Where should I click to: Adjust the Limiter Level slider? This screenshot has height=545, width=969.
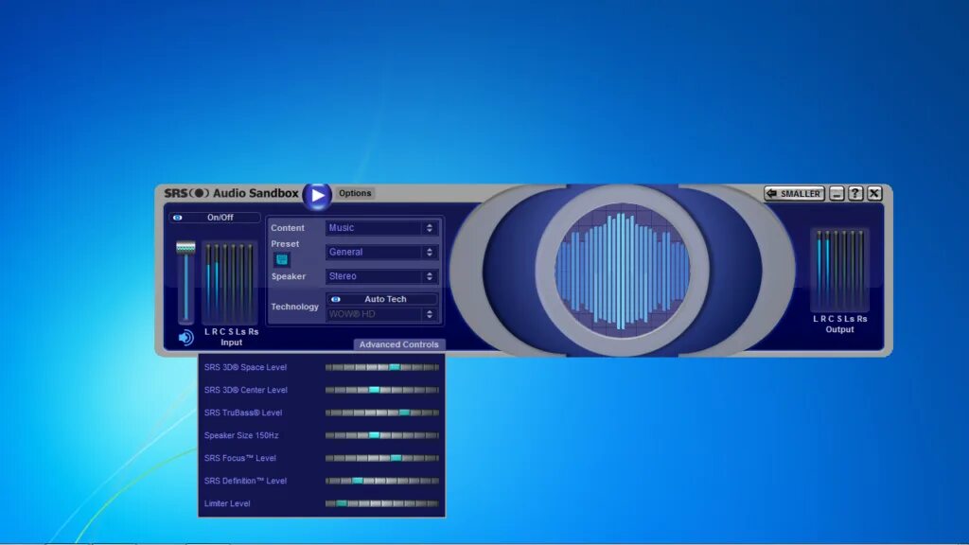(x=382, y=503)
